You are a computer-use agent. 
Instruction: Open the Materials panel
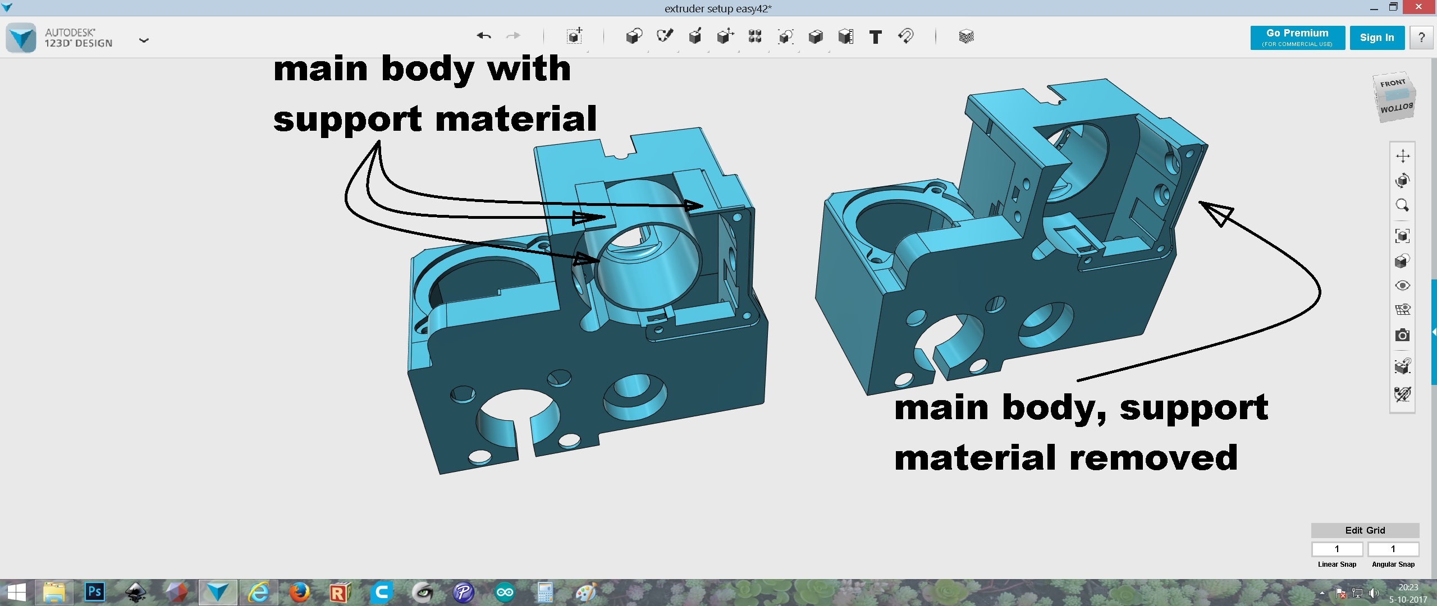pos(966,37)
